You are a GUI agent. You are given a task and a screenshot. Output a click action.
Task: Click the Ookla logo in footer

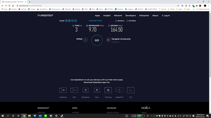pyautogui.click(x=146, y=108)
